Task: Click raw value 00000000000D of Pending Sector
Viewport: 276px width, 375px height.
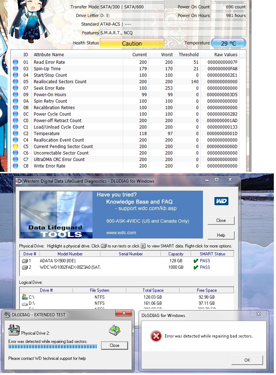Action: tap(222, 146)
